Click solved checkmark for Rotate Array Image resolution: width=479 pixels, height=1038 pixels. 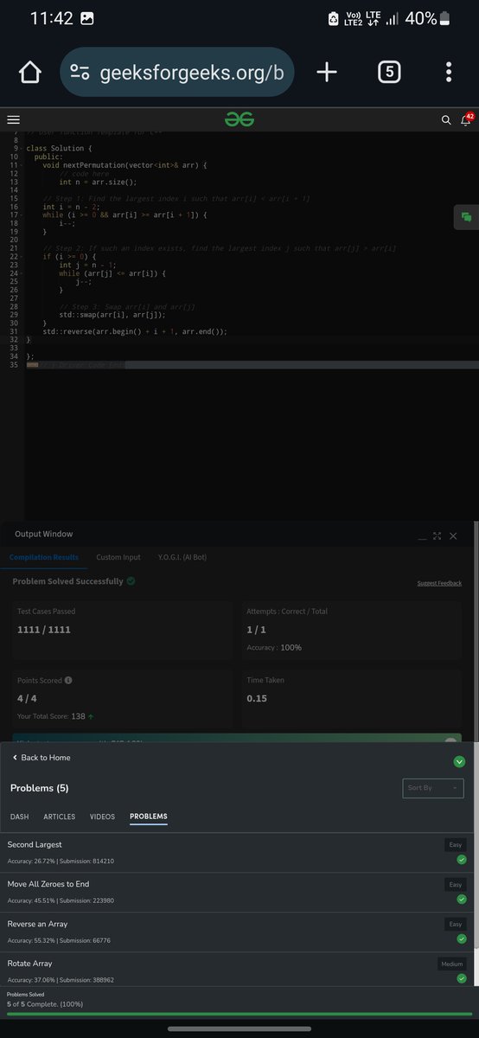pos(462,978)
